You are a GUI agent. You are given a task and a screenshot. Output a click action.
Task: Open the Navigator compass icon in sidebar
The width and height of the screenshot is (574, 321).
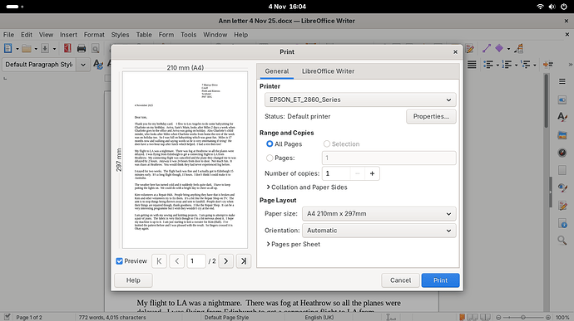562,153
